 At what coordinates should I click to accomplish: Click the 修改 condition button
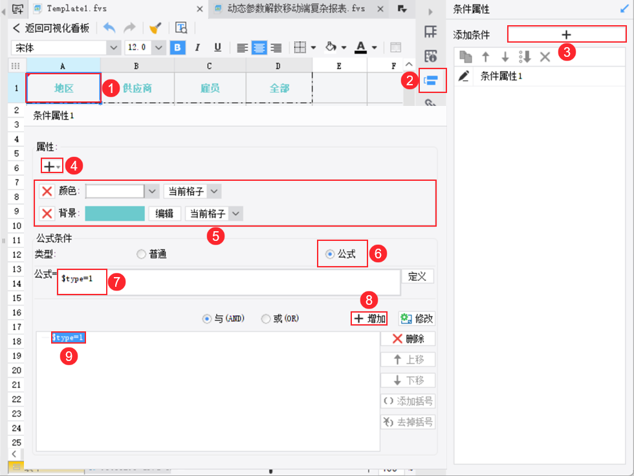click(x=417, y=318)
